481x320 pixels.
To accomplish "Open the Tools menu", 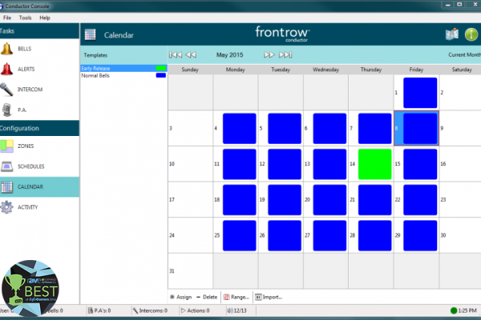I will coord(25,18).
